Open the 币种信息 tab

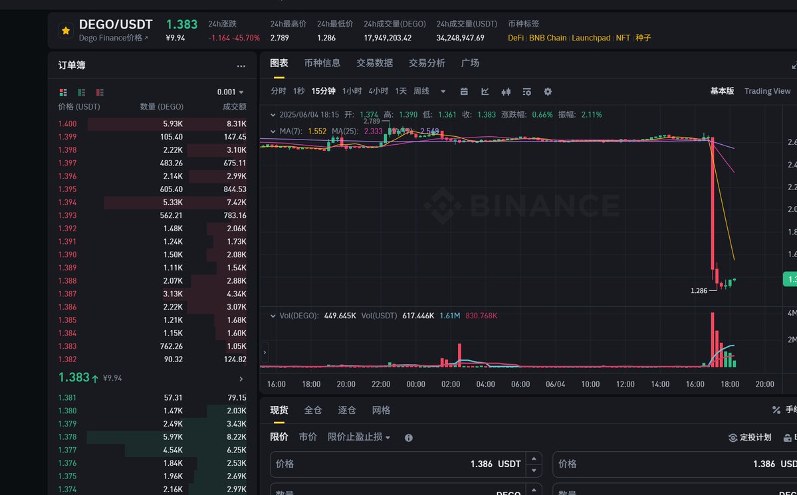click(x=322, y=63)
